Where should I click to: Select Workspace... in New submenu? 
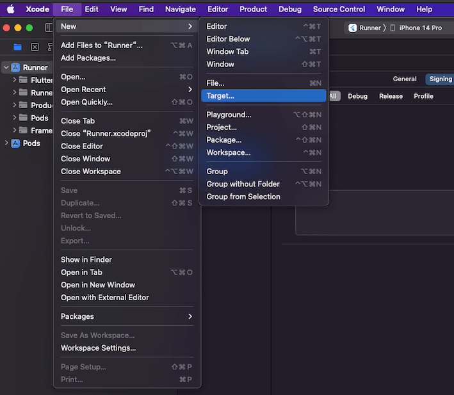[x=263, y=152]
